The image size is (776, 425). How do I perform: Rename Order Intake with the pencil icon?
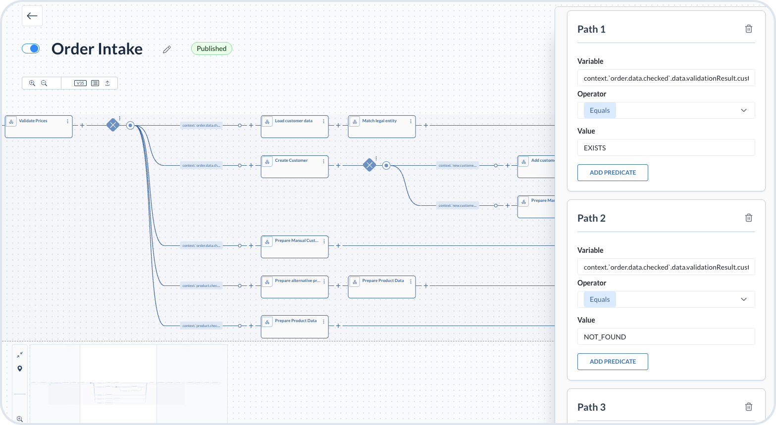[x=166, y=49]
